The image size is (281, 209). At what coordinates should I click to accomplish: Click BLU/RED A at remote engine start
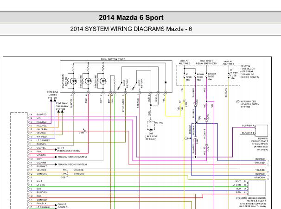pyautogui.click(x=248, y=126)
